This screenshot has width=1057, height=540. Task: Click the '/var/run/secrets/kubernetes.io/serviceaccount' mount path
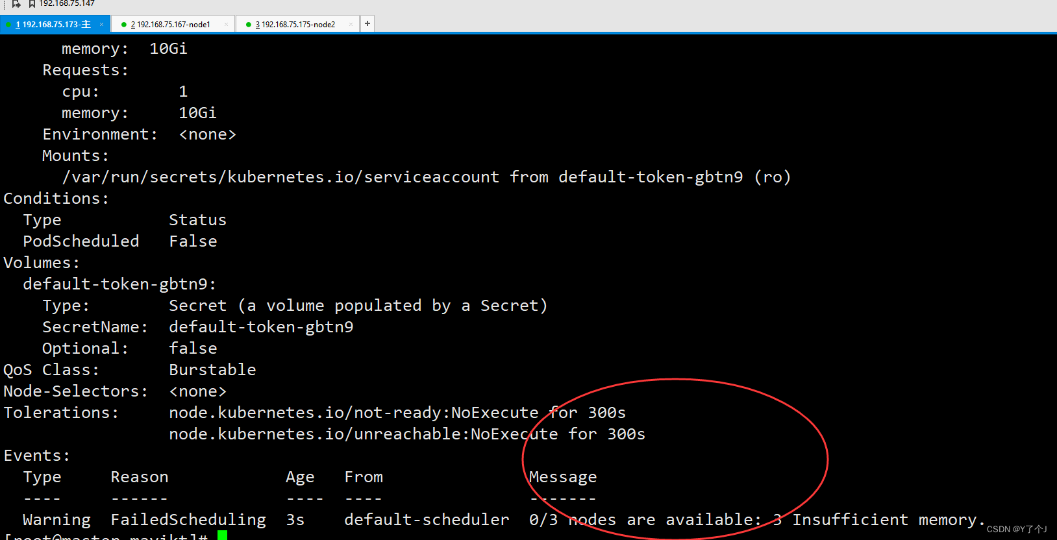coord(280,177)
